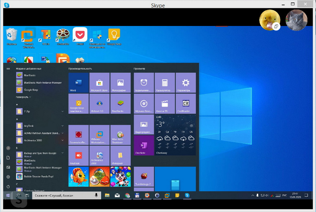
Task: Select the Просмотр group heading
Action: (x=139, y=69)
